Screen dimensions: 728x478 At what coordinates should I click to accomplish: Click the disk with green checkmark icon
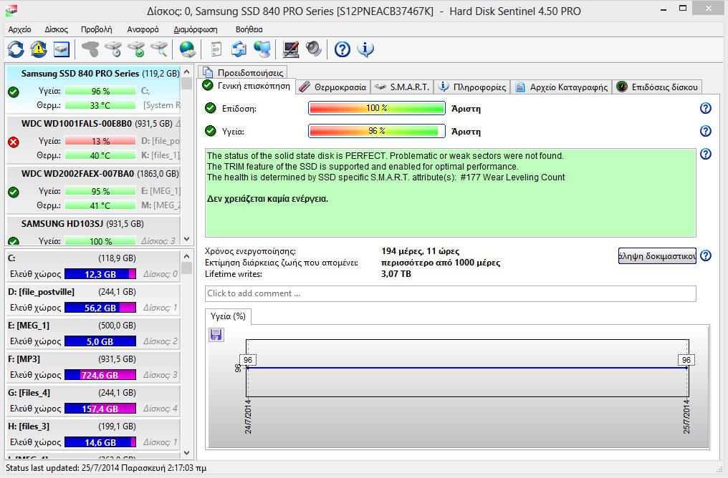tap(136, 49)
